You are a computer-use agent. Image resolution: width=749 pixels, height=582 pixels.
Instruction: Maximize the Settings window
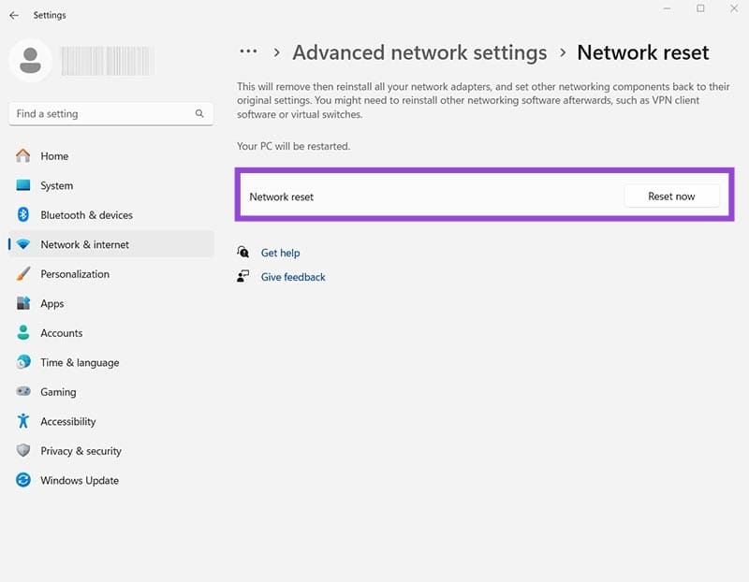pyautogui.click(x=700, y=8)
